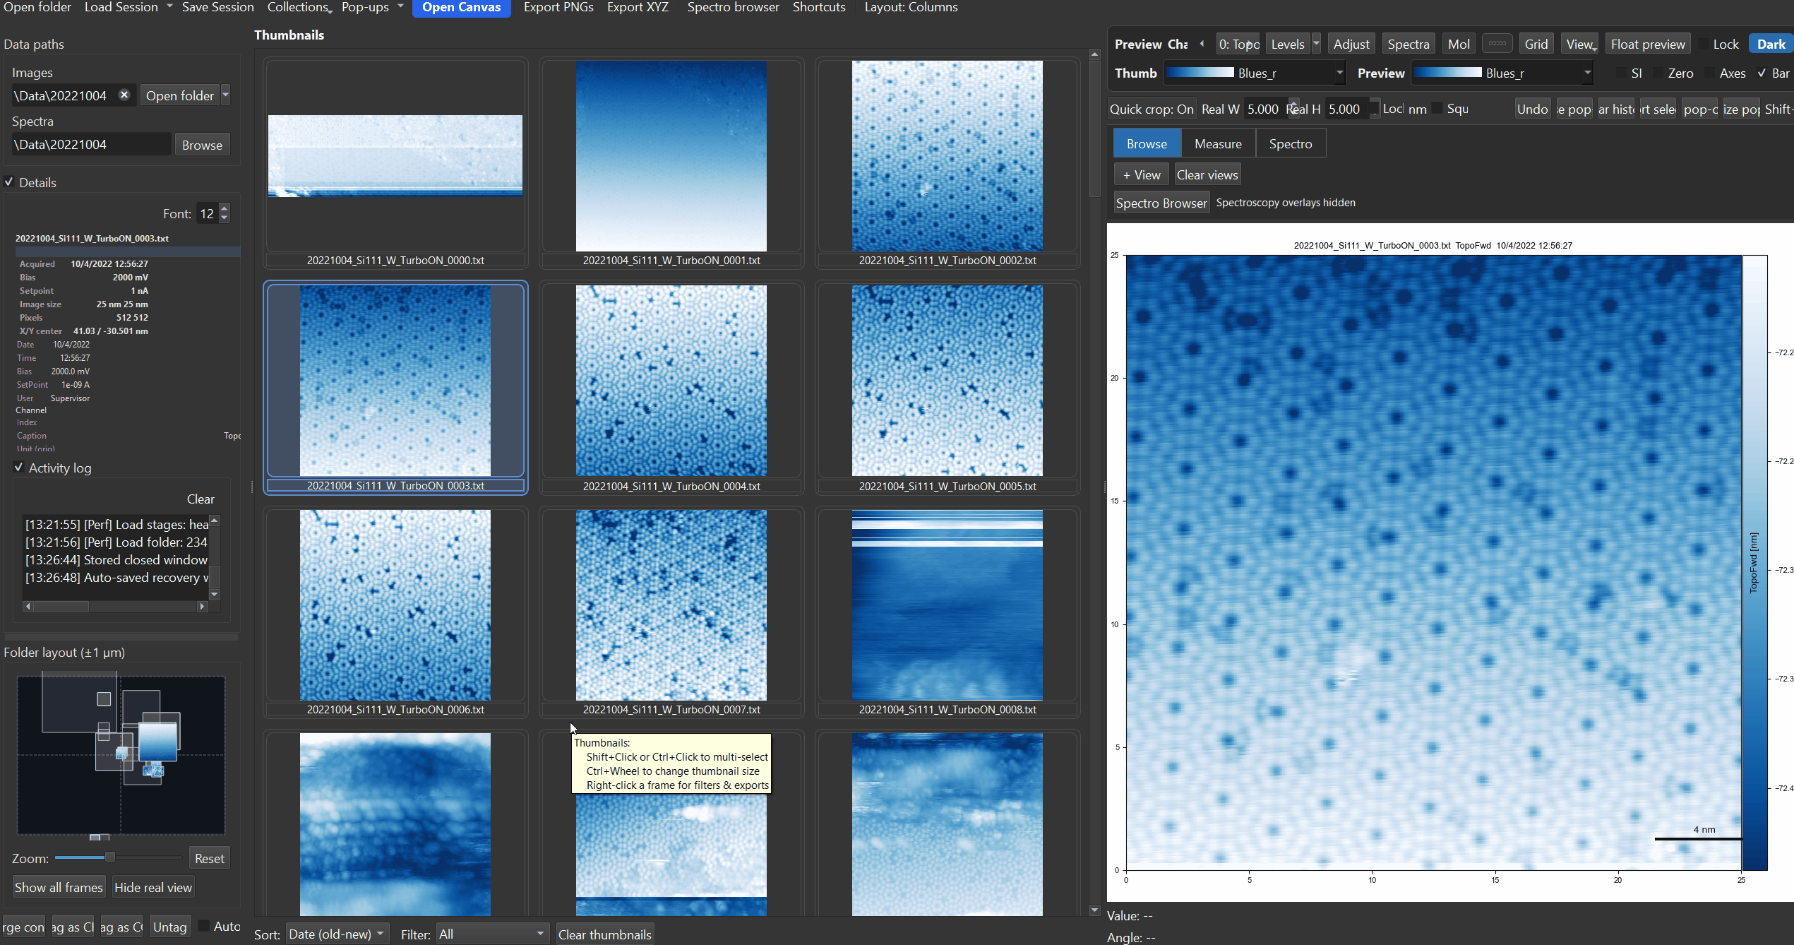
Task: Select the Mol tool in the preview toolbar
Action: 1459,43
